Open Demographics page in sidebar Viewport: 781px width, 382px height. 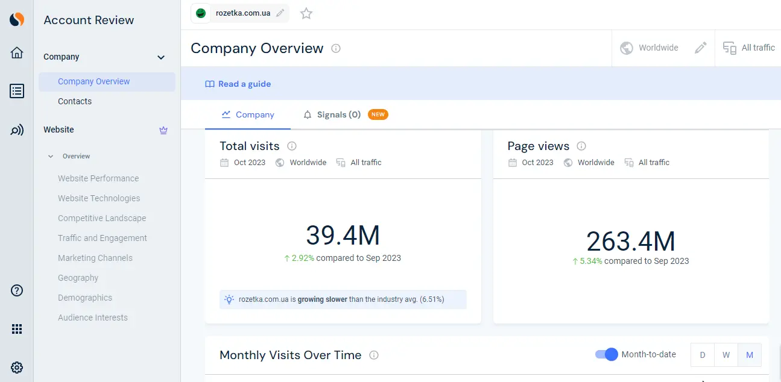pos(85,298)
